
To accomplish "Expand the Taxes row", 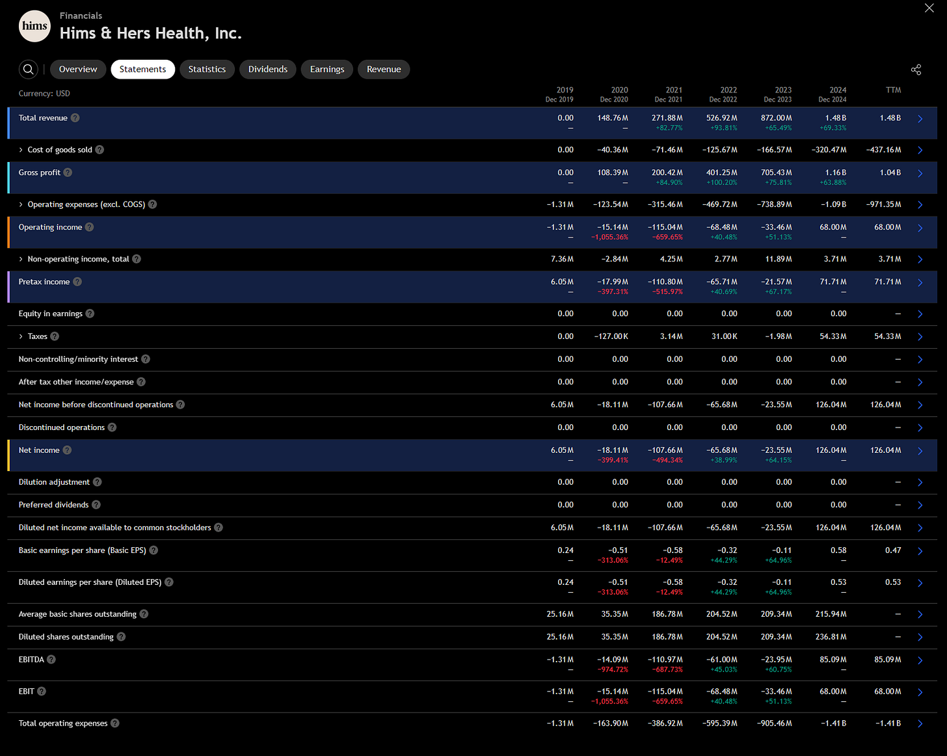I will click(x=21, y=336).
